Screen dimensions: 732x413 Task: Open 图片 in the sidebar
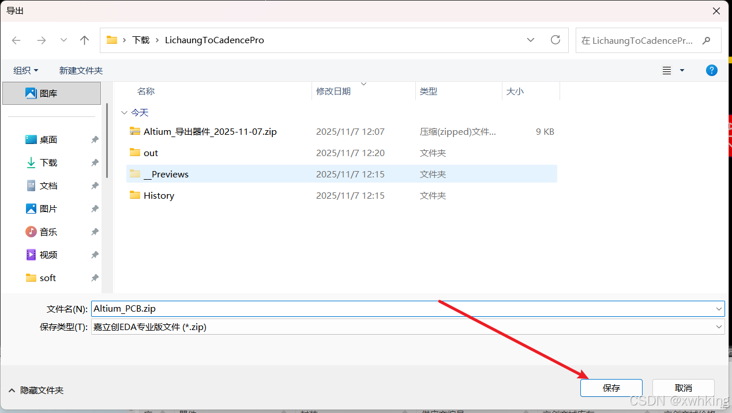(48, 209)
